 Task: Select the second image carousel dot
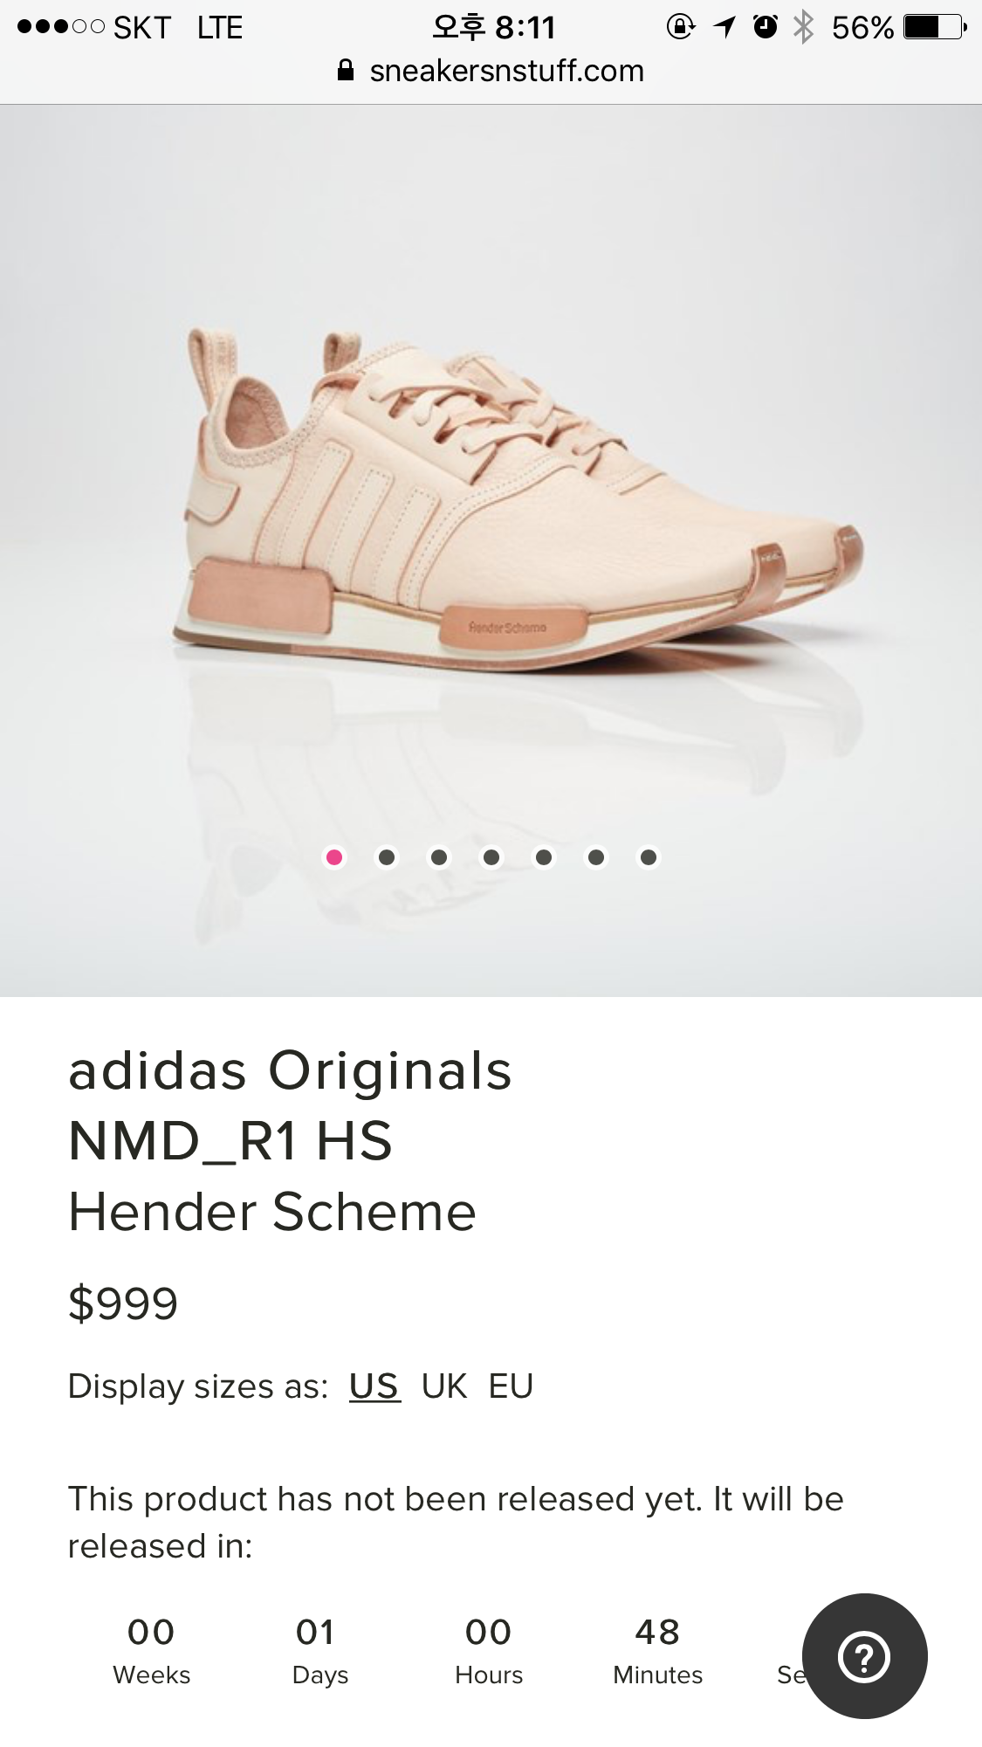pos(387,857)
